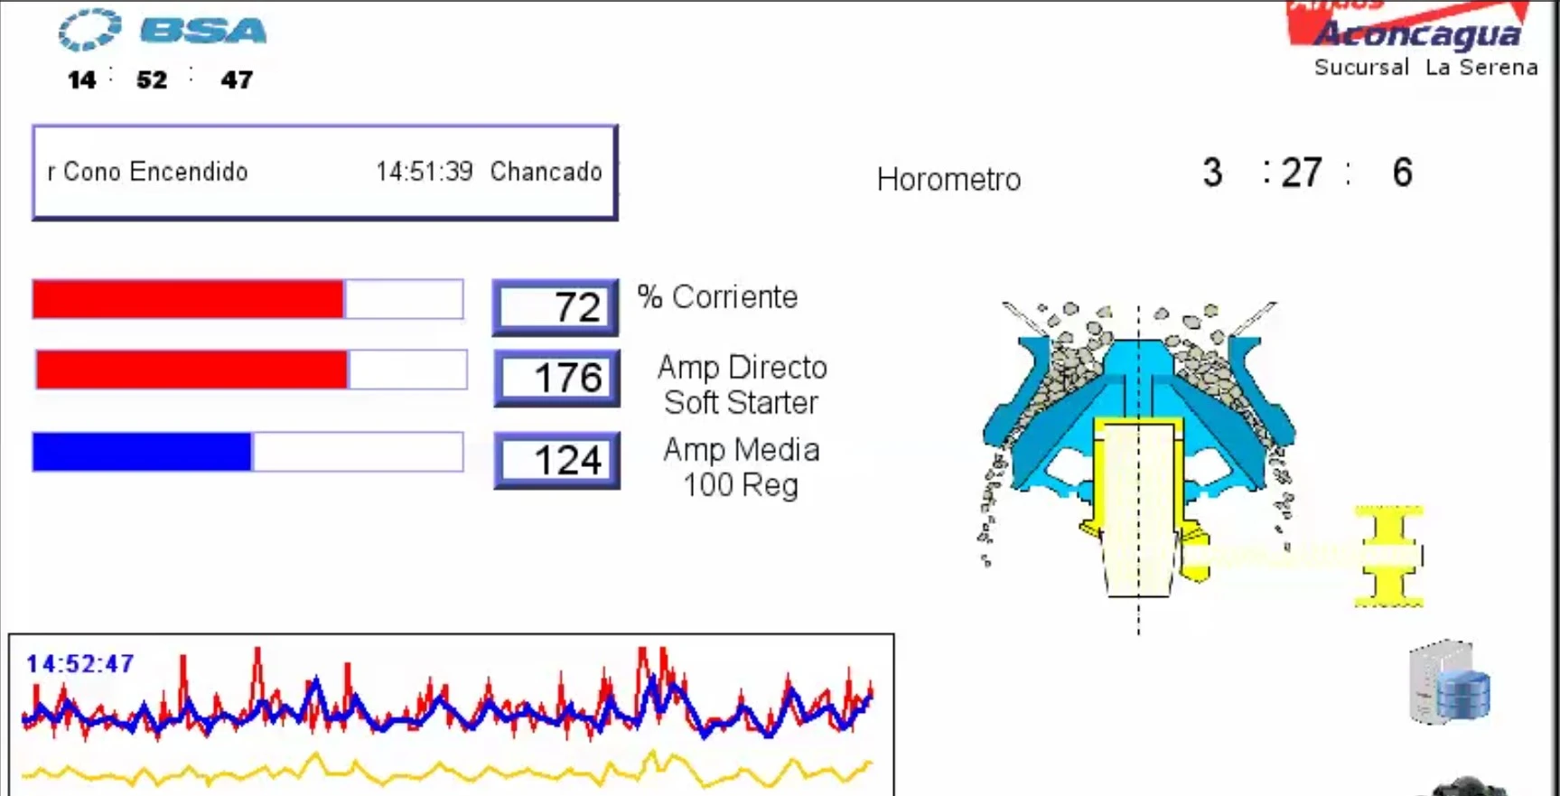This screenshot has width=1560, height=796.
Task: Click the yellow drive pulley graphic
Action: [x=1389, y=556]
